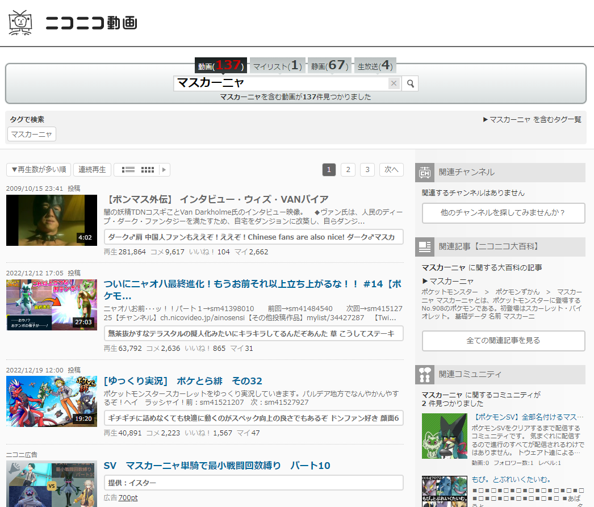Screen dimensions: 594x507
Task: Open the ▶マスカーニャ encyclopedia article link
Action: [448, 282]
